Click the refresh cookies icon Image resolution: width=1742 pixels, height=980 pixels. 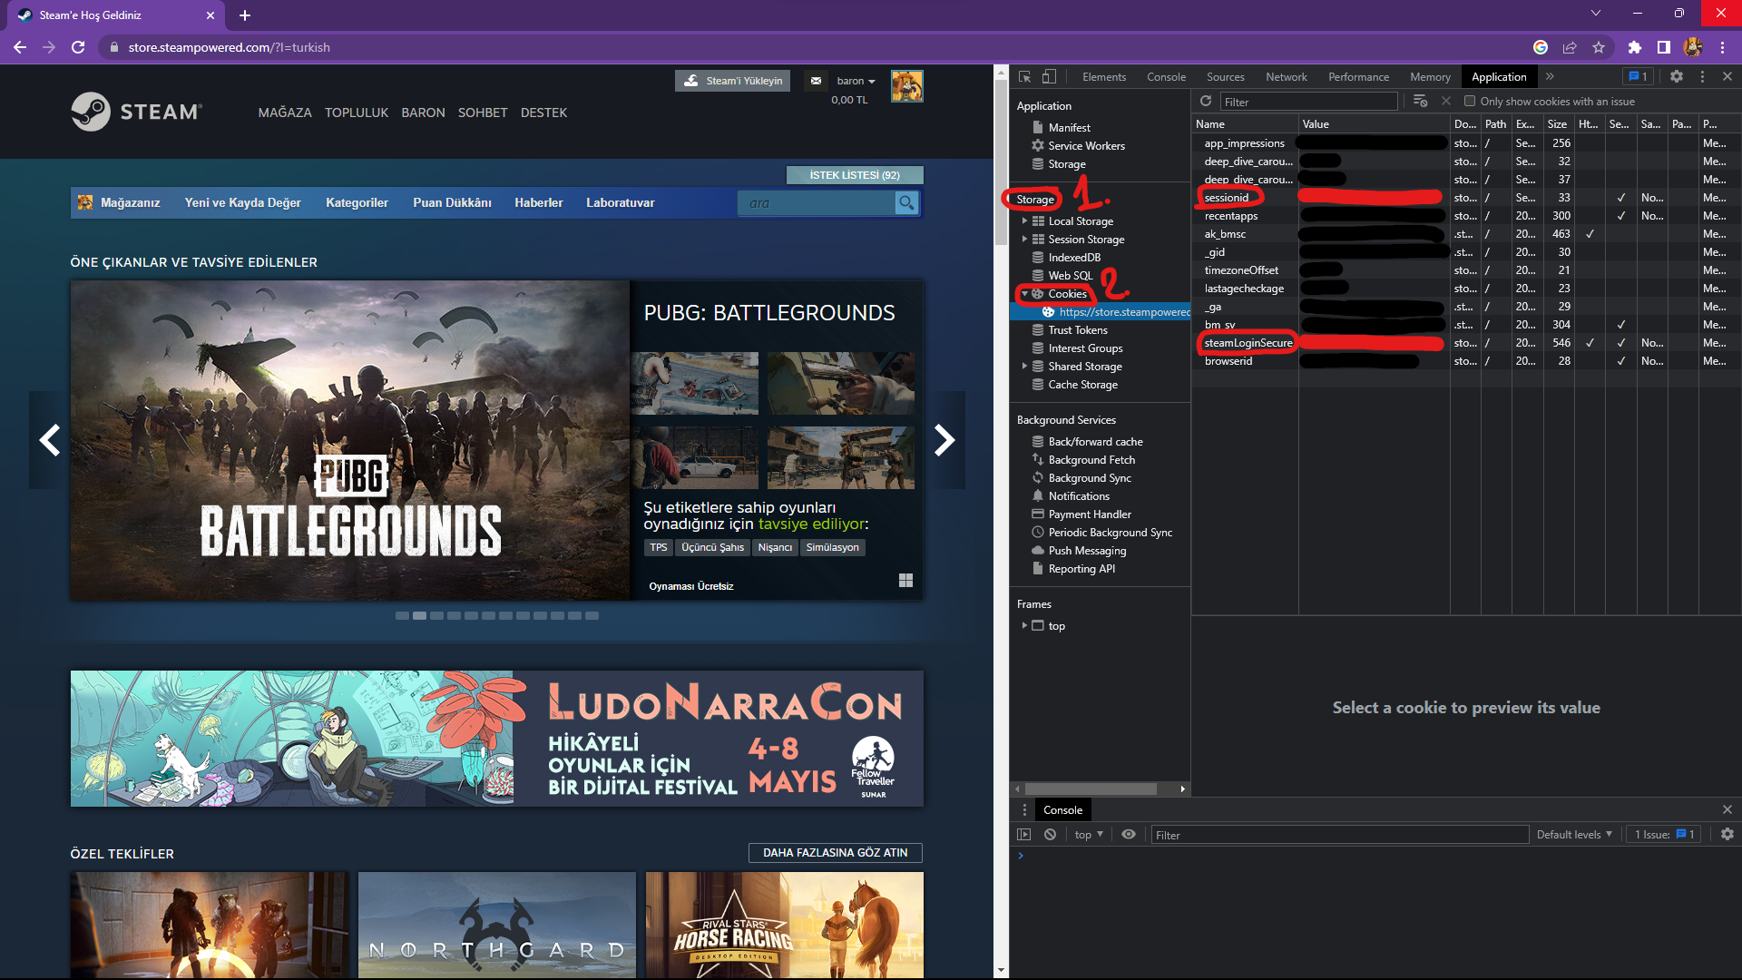point(1206,102)
